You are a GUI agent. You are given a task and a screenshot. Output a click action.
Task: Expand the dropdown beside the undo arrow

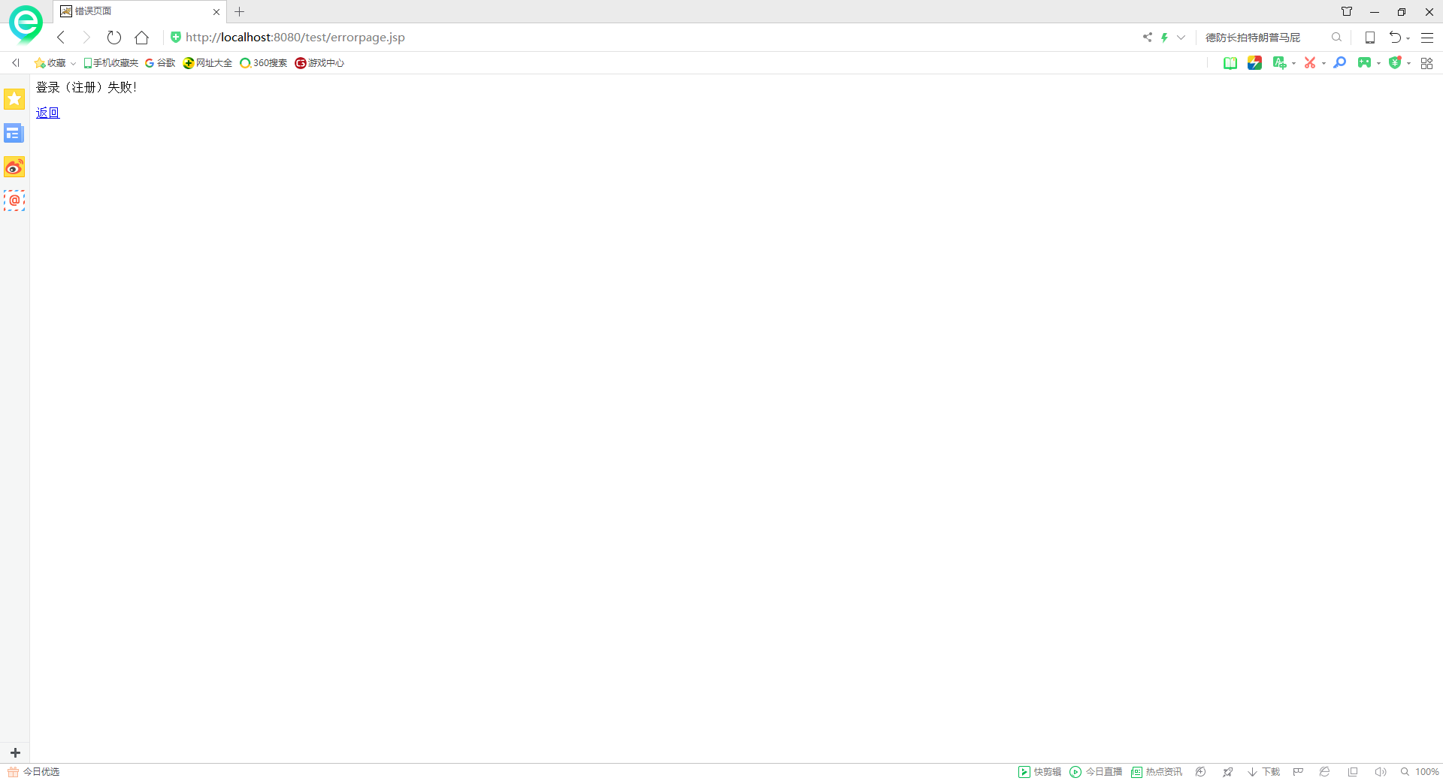(1408, 38)
